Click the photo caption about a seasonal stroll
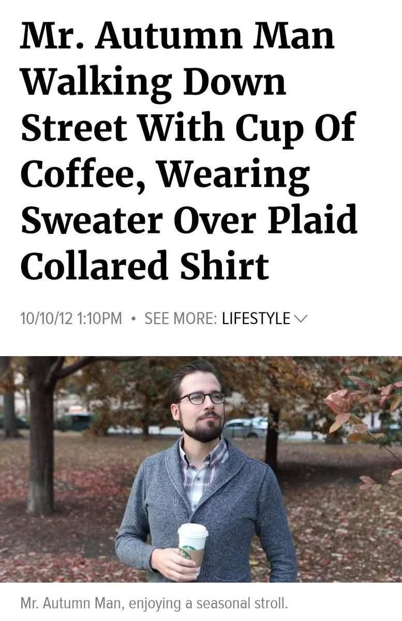Screen dimensions: 402x621 (154, 603)
